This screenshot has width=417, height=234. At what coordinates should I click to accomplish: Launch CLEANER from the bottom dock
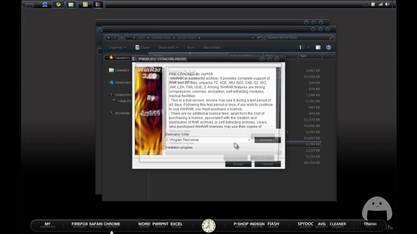(x=338, y=225)
